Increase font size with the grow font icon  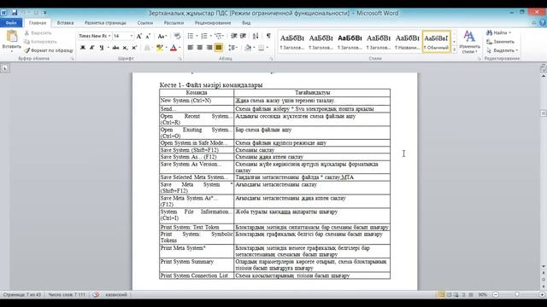(138, 36)
